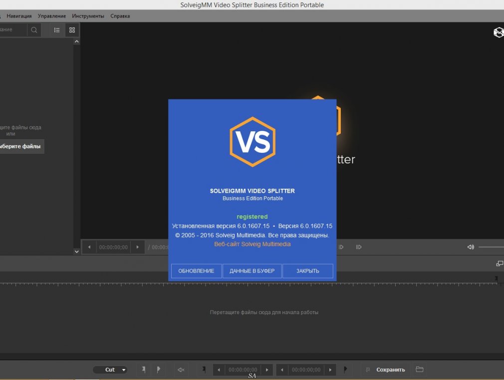Open the Cut mode dropdown
Viewport: 504px width, 380px height.
click(x=110, y=370)
